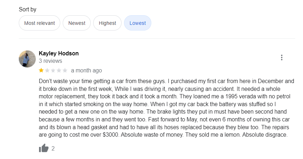Viewport: 303px width, 159px height.
Task: Open the Kayley Hodson reviewer name link
Action: point(58,53)
